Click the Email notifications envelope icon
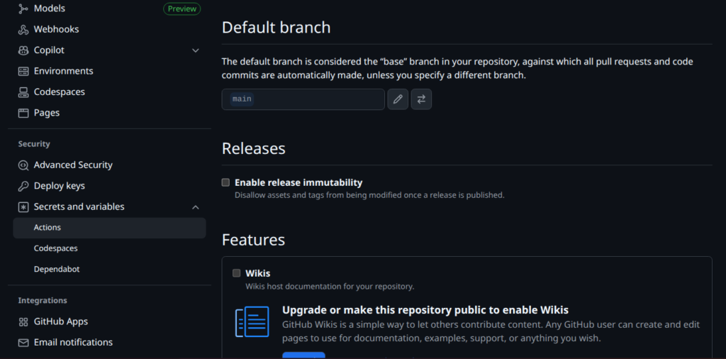 (x=23, y=343)
